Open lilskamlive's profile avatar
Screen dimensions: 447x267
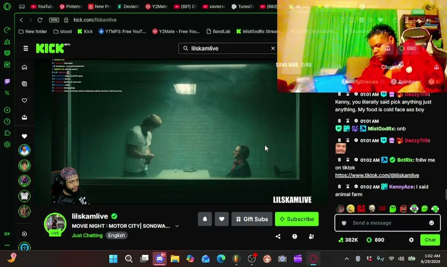[55, 224]
